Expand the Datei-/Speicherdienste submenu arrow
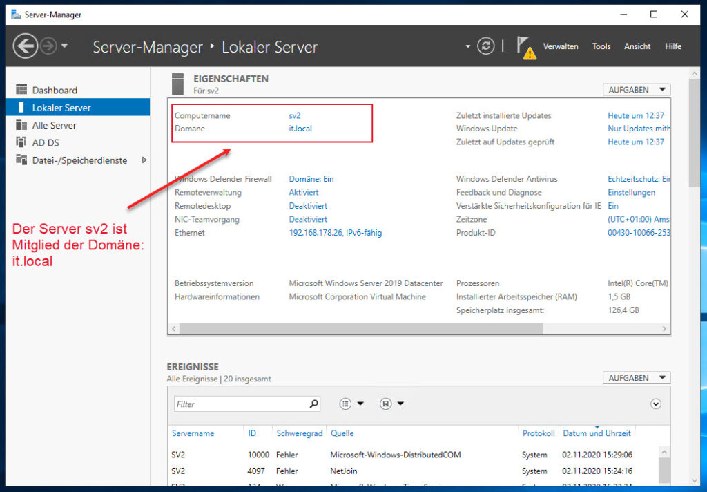Screen dimensions: 707x492 coord(144,160)
